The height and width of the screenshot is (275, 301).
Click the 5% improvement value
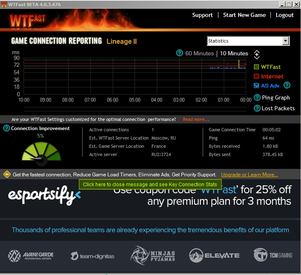[x=40, y=136]
